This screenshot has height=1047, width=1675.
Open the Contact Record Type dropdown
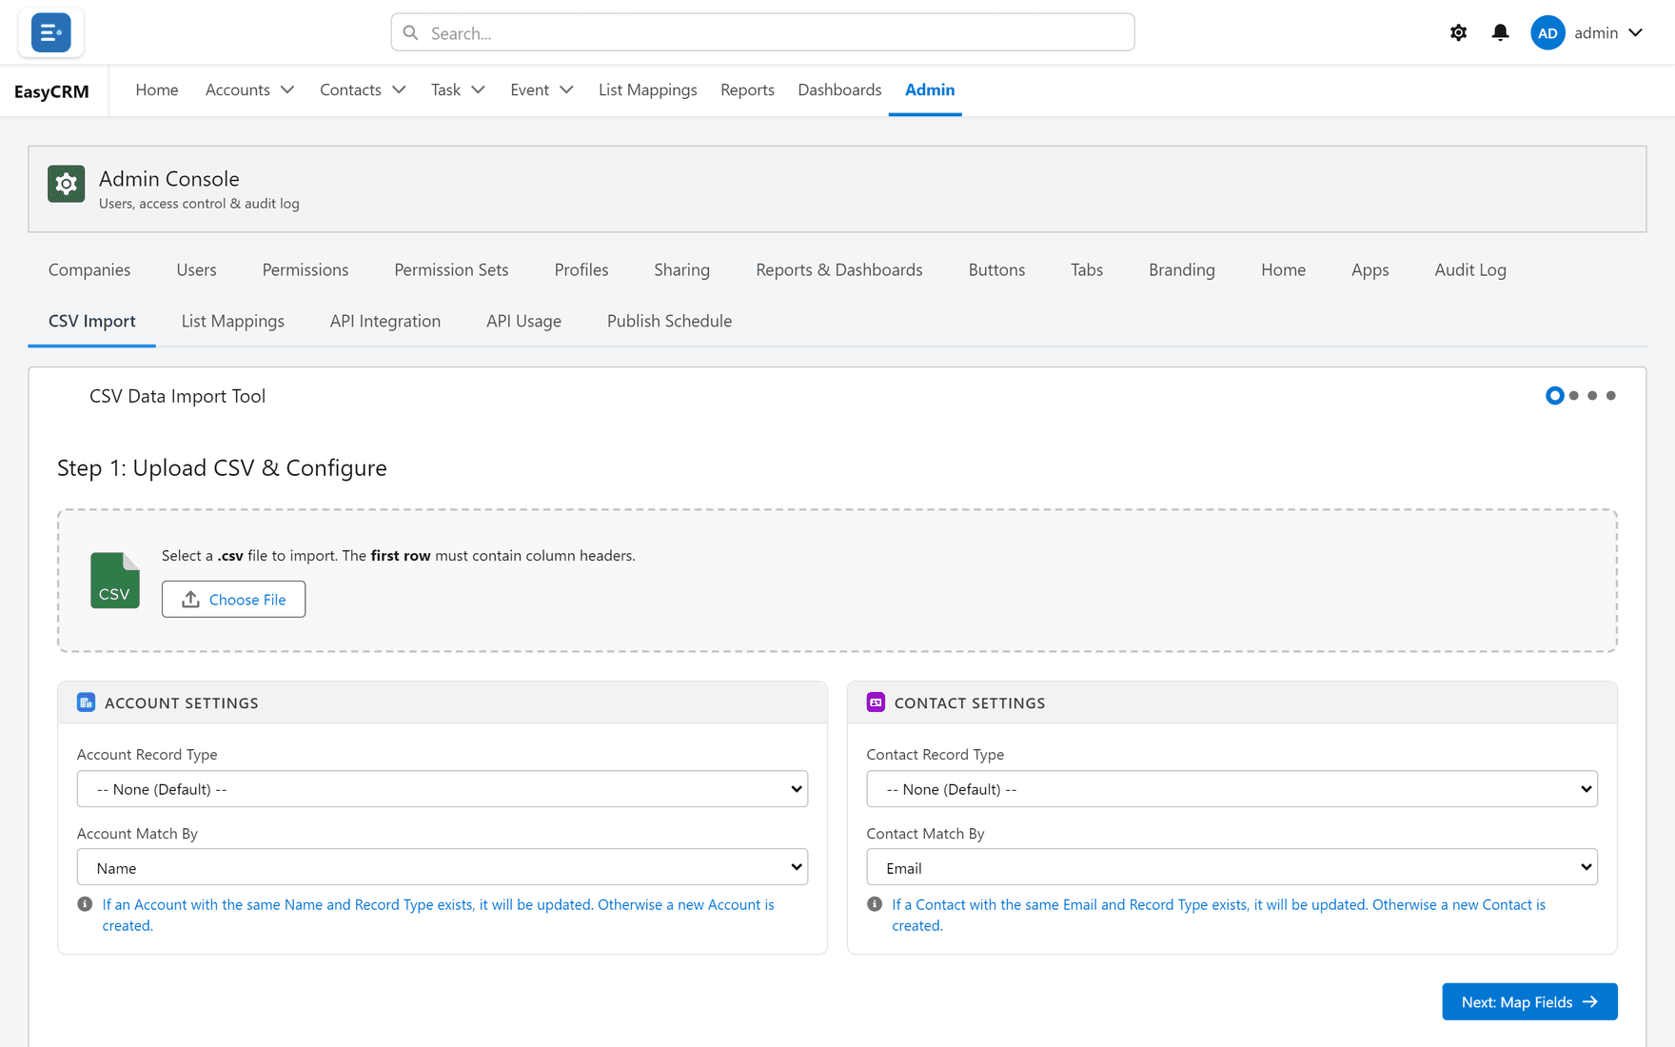(x=1232, y=789)
